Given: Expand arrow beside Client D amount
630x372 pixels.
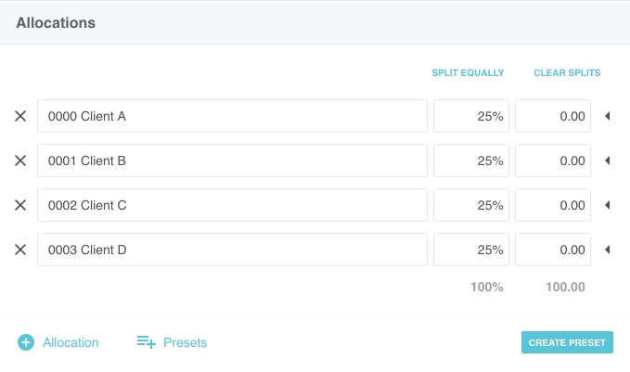Looking at the screenshot, I should point(608,250).
